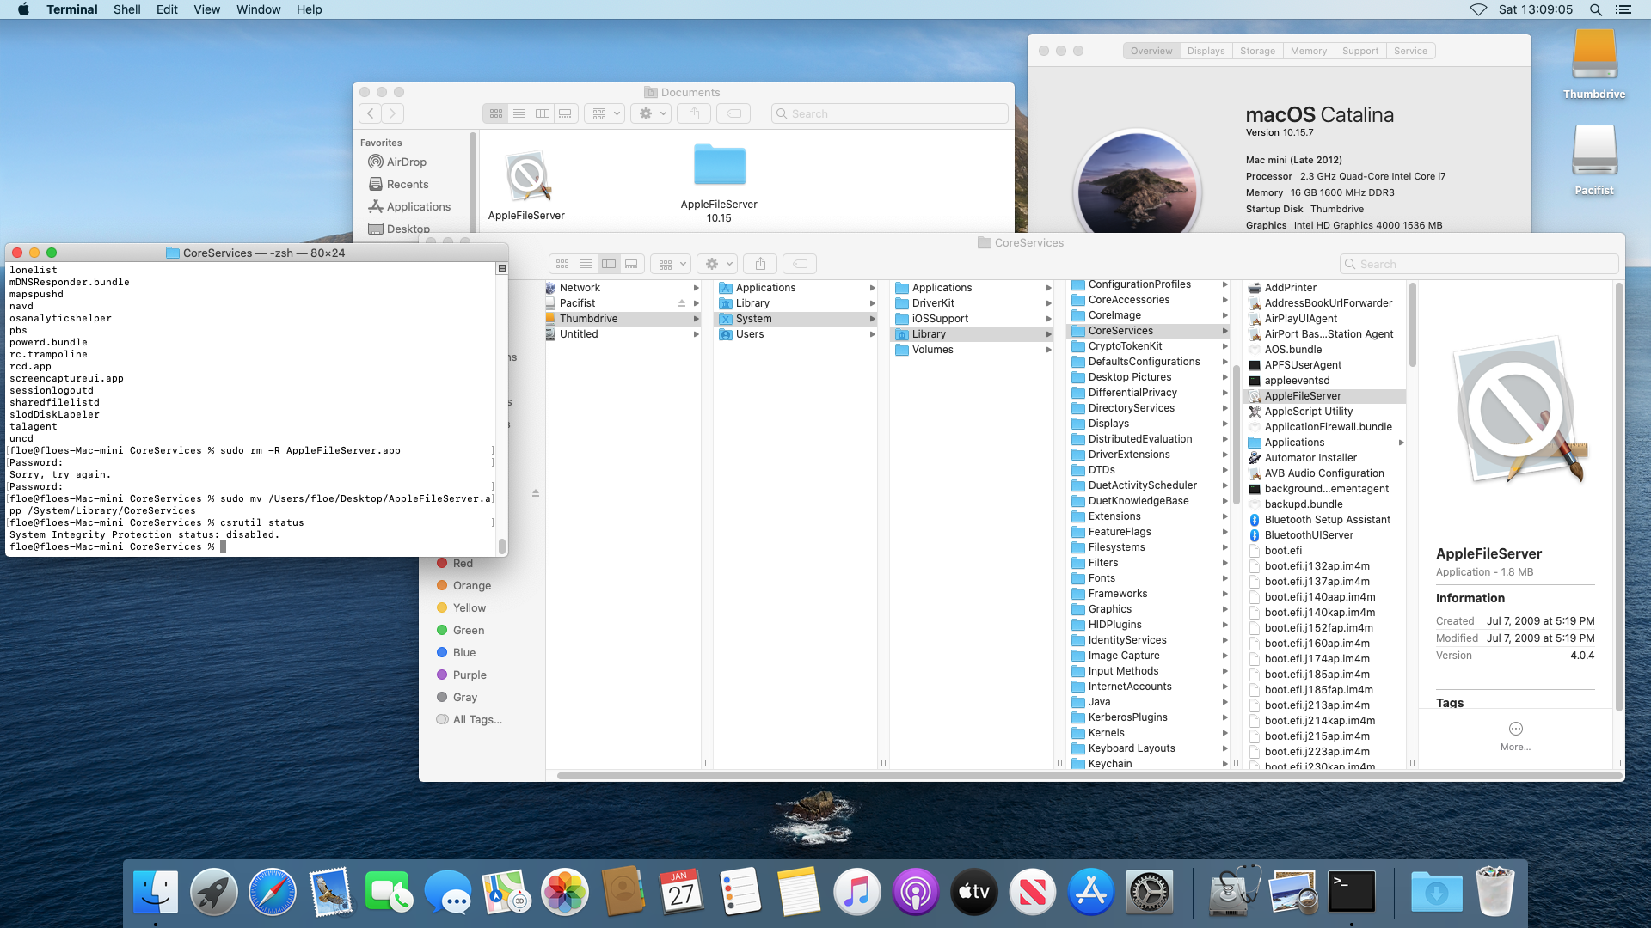
Task: Switch CoreServices window to column view
Action: (x=609, y=264)
